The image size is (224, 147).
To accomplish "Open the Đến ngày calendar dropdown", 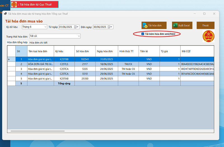I will tap(112, 27).
